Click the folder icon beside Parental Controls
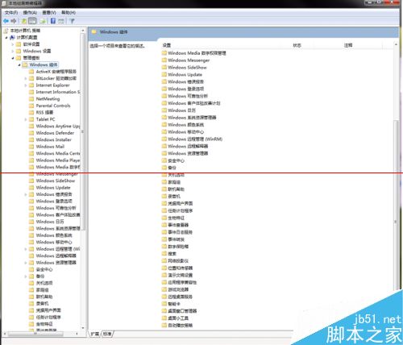 click(31, 106)
